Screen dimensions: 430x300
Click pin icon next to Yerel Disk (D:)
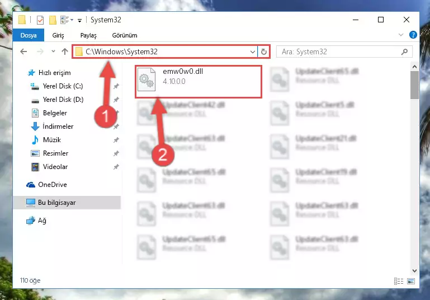click(x=116, y=100)
